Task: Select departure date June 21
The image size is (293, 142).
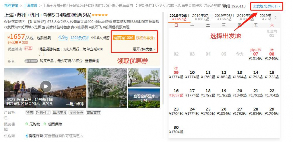Action: [x=256, y=93]
